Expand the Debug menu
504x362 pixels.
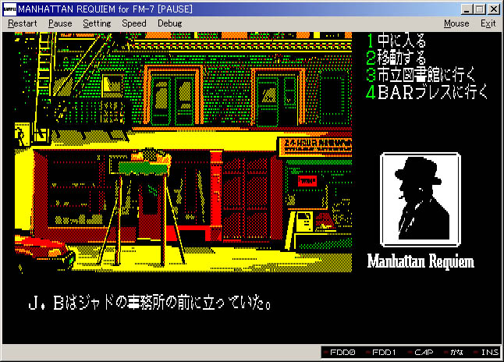tap(169, 23)
